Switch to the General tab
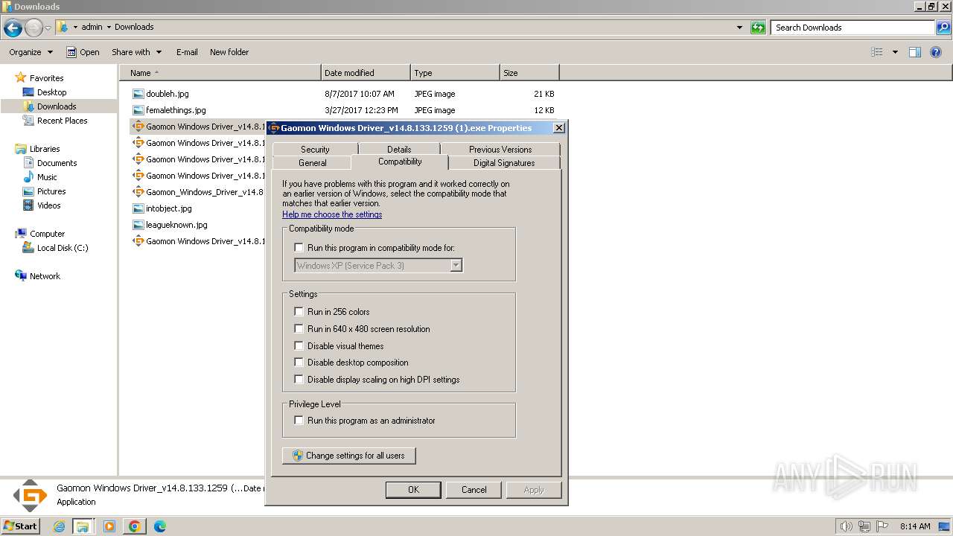The image size is (953, 536). pyautogui.click(x=312, y=163)
